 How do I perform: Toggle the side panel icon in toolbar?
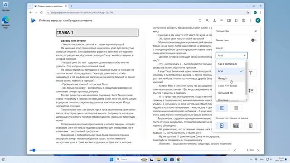point(229,20)
